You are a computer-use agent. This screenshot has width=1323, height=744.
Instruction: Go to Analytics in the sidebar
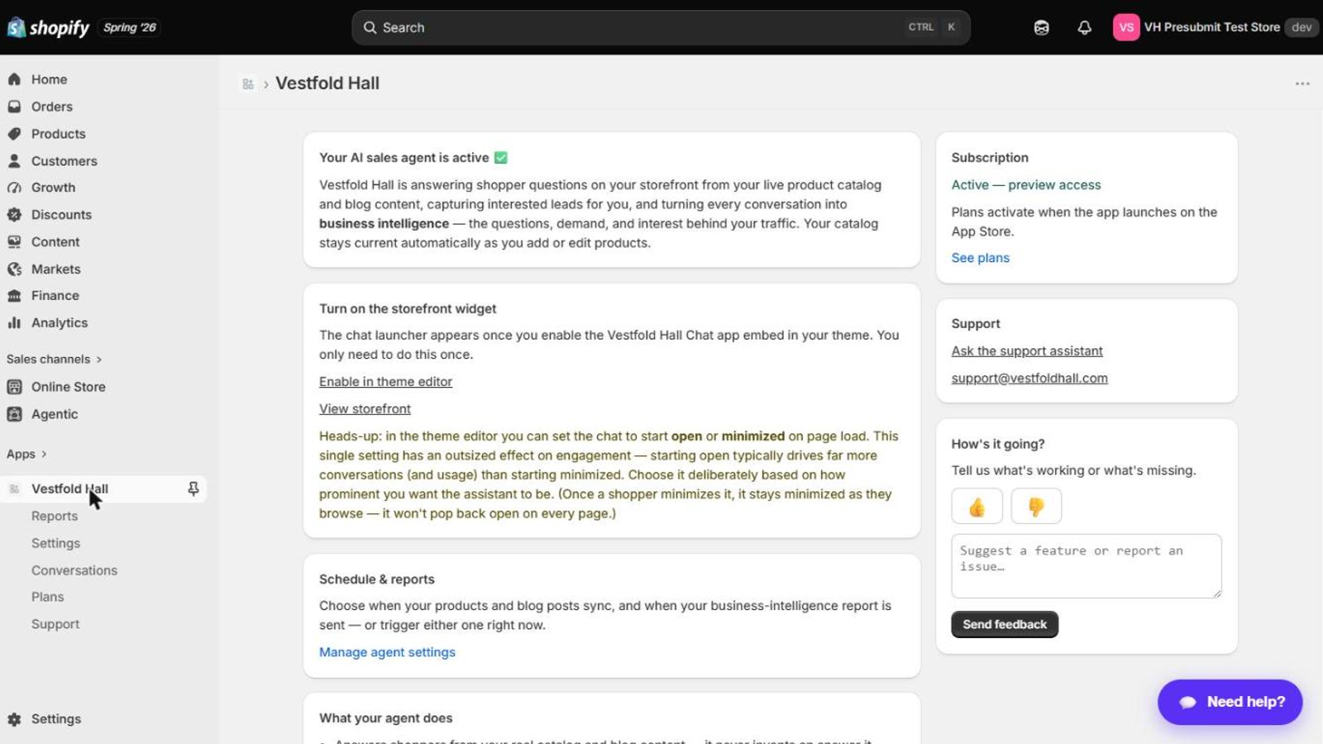point(60,322)
